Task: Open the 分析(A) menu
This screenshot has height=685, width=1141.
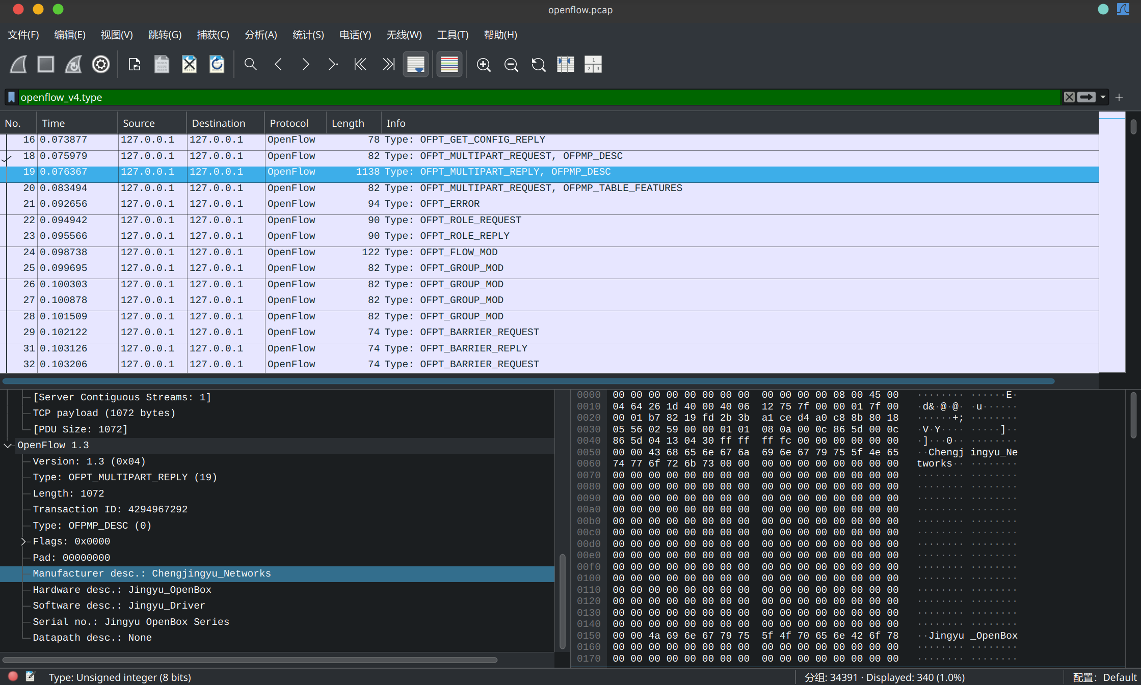Action: 260,35
